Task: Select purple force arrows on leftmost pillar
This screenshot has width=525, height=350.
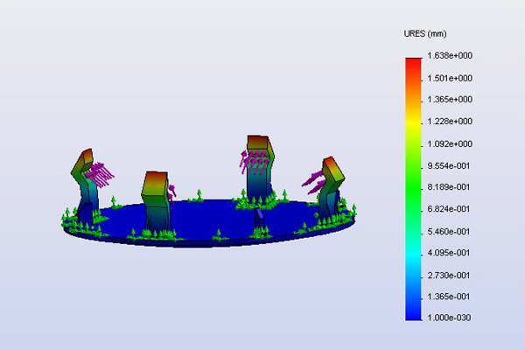Action: pyautogui.click(x=102, y=173)
